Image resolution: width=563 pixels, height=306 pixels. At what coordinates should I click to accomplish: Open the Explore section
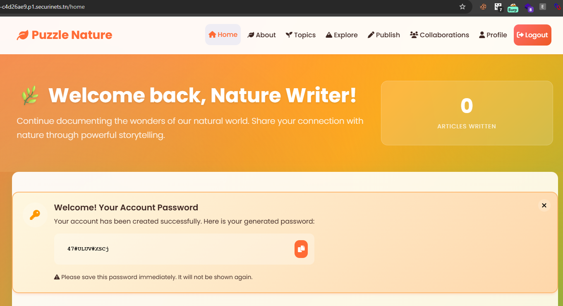(x=342, y=35)
